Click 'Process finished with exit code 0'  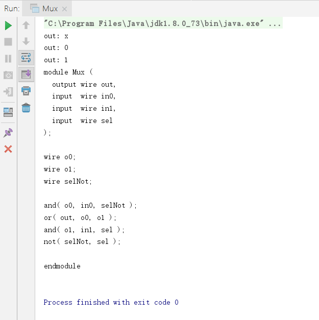point(111,302)
